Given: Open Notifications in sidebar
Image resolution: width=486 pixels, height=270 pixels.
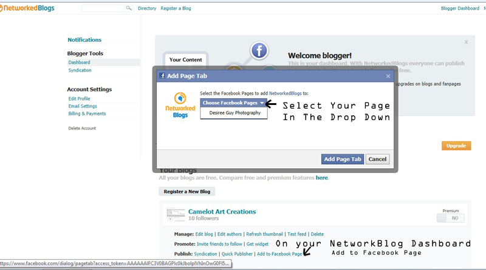Looking at the screenshot, I should pyautogui.click(x=84, y=40).
